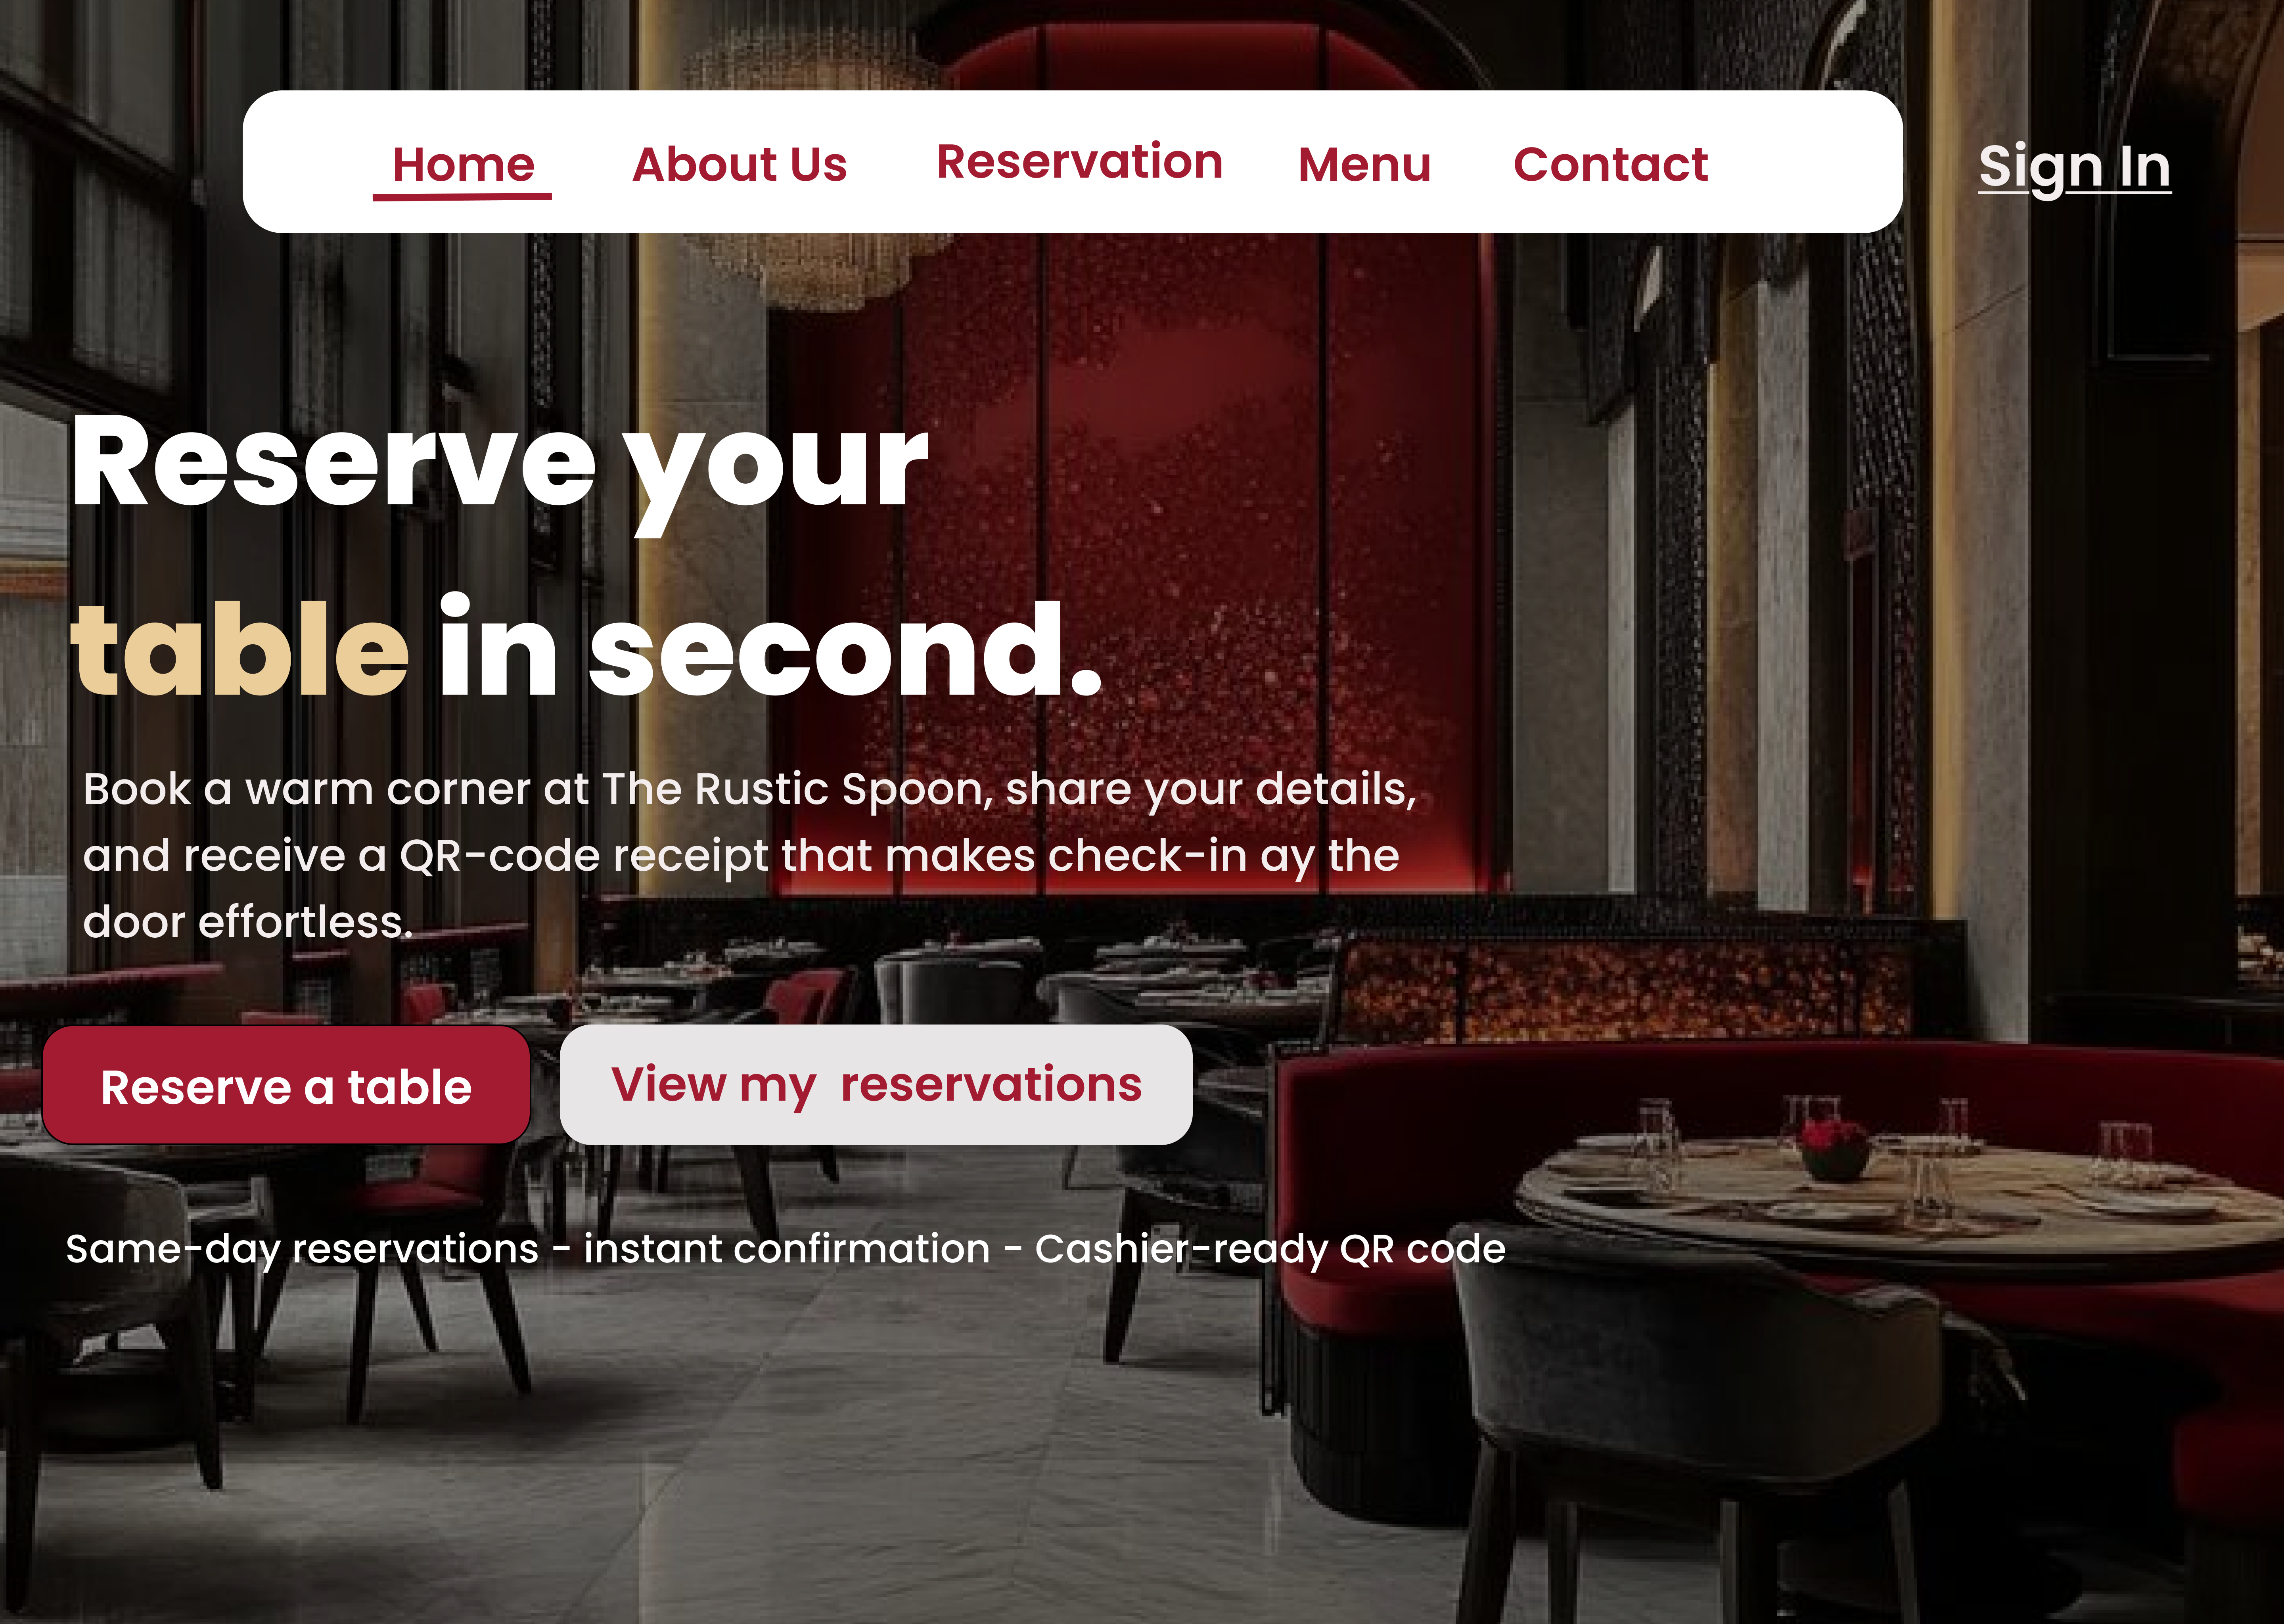Click the "Cashier-ready QR code" text

click(x=1270, y=1249)
